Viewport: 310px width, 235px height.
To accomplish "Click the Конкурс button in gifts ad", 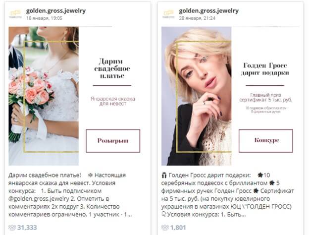I will pos(266,141).
